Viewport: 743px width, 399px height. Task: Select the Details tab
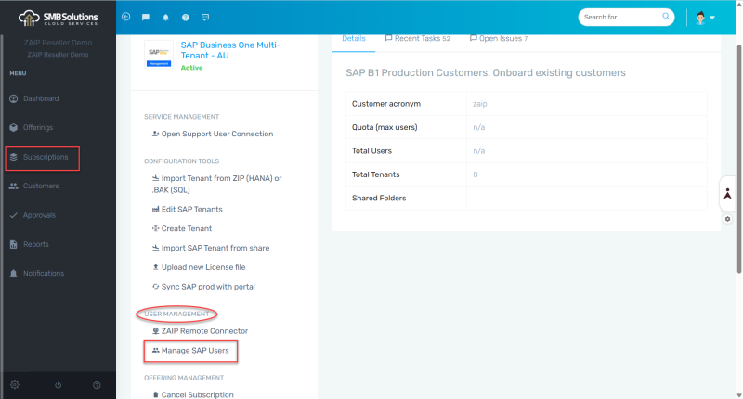pos(354,39)
